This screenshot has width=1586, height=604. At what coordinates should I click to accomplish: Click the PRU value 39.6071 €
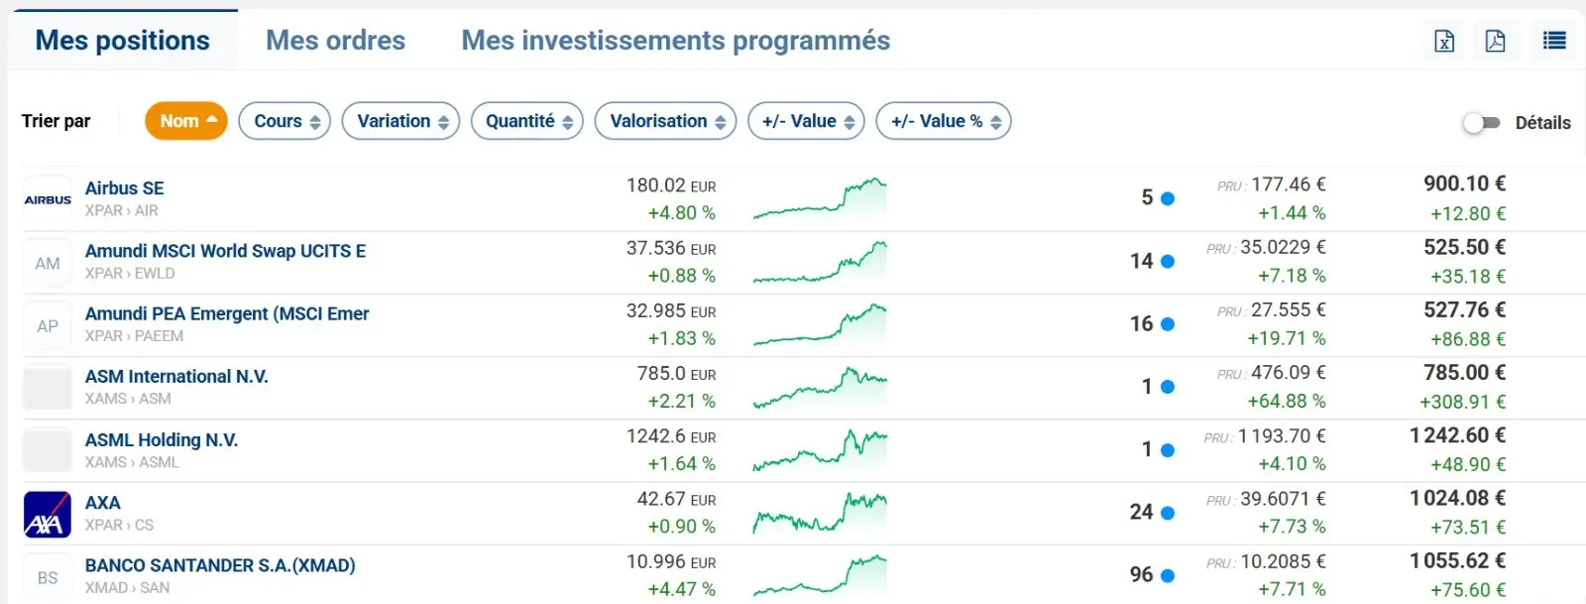1284,499
